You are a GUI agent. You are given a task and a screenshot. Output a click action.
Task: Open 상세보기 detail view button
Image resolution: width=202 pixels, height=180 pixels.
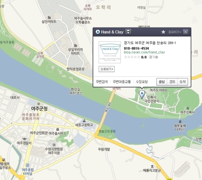tap(107, 69)
